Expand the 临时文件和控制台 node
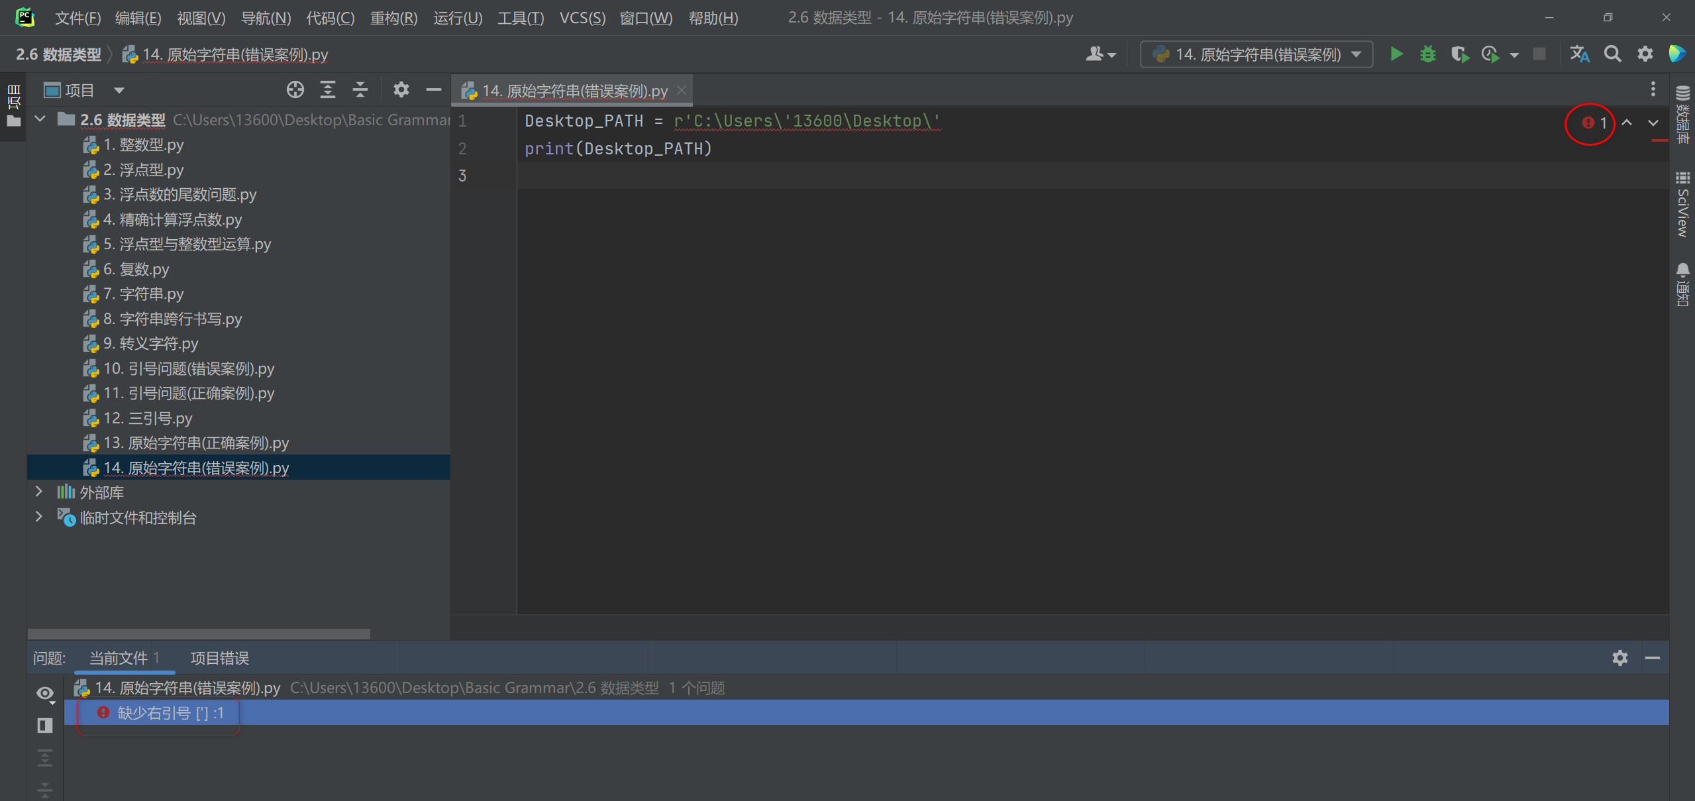The width and height of the screenshot is (1695, 801). pos(39,517)
